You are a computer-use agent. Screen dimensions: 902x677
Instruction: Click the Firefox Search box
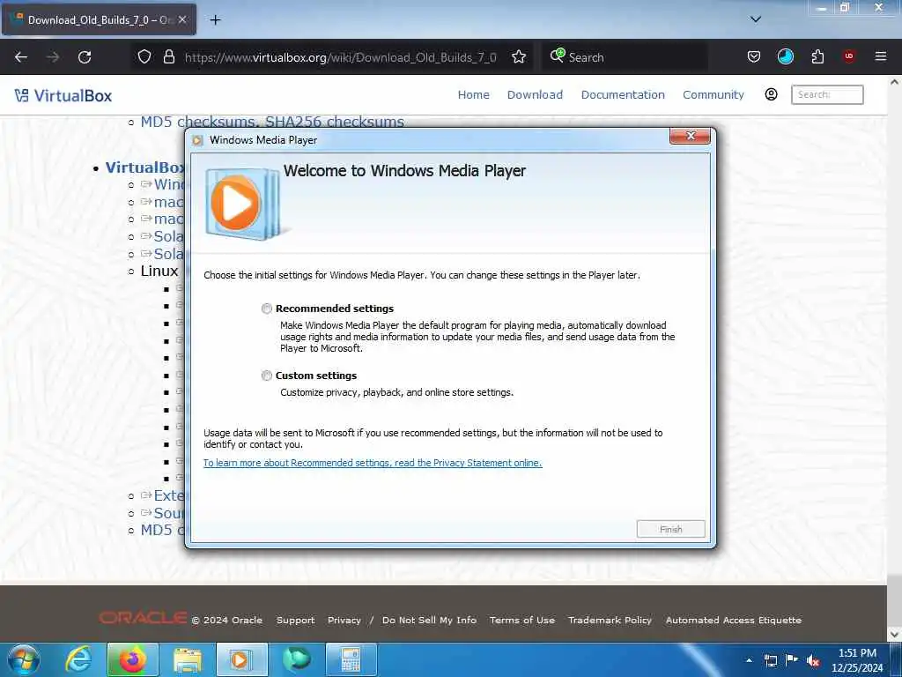click(x=625, y=57)
